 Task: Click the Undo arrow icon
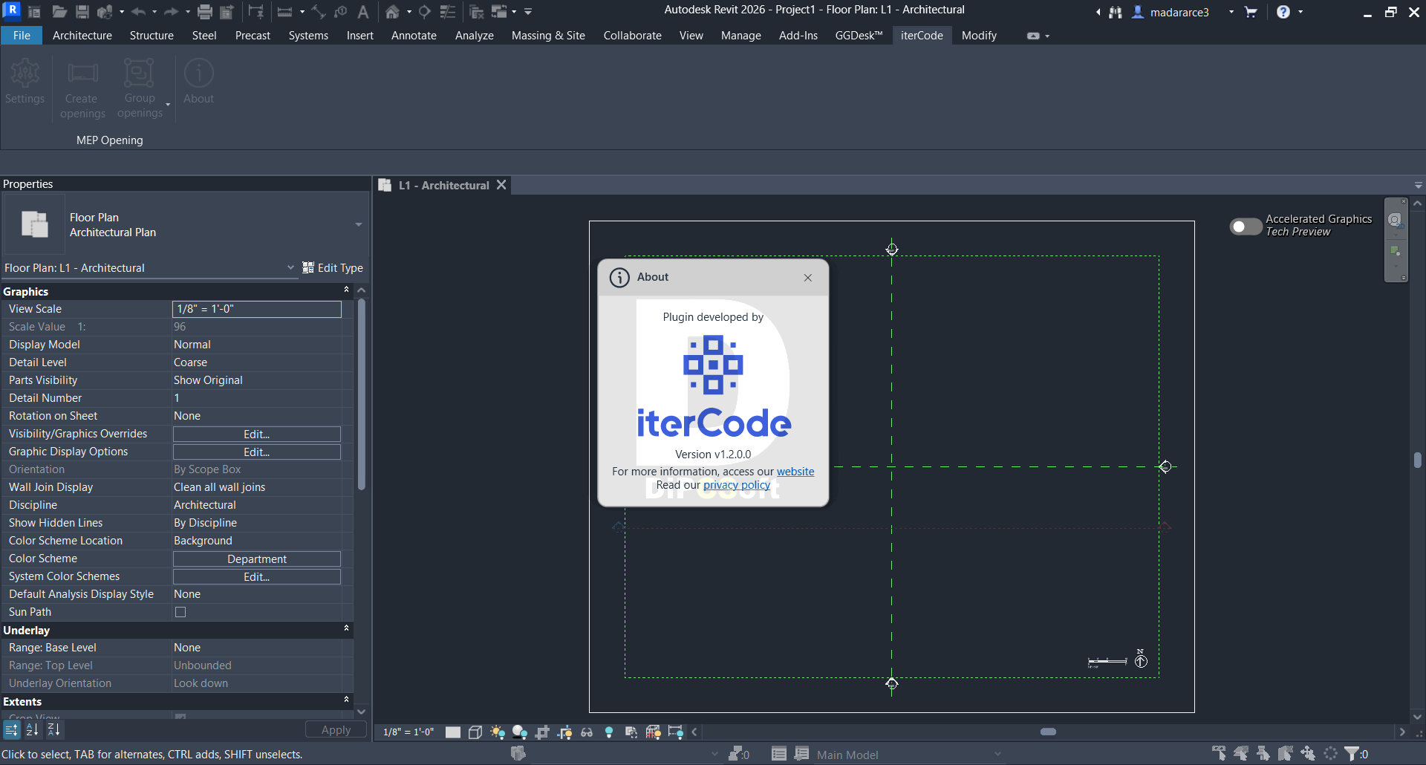click(x=138, y=12)
